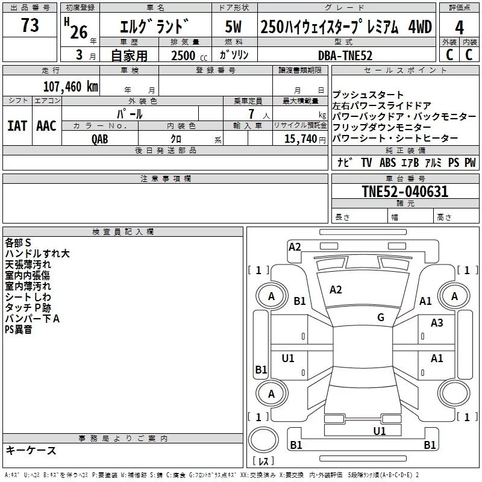Screen dimensions: 482x482
Task: Select the inspector note シートしわ
Action: pyautogui.click(x=28, y=297)
